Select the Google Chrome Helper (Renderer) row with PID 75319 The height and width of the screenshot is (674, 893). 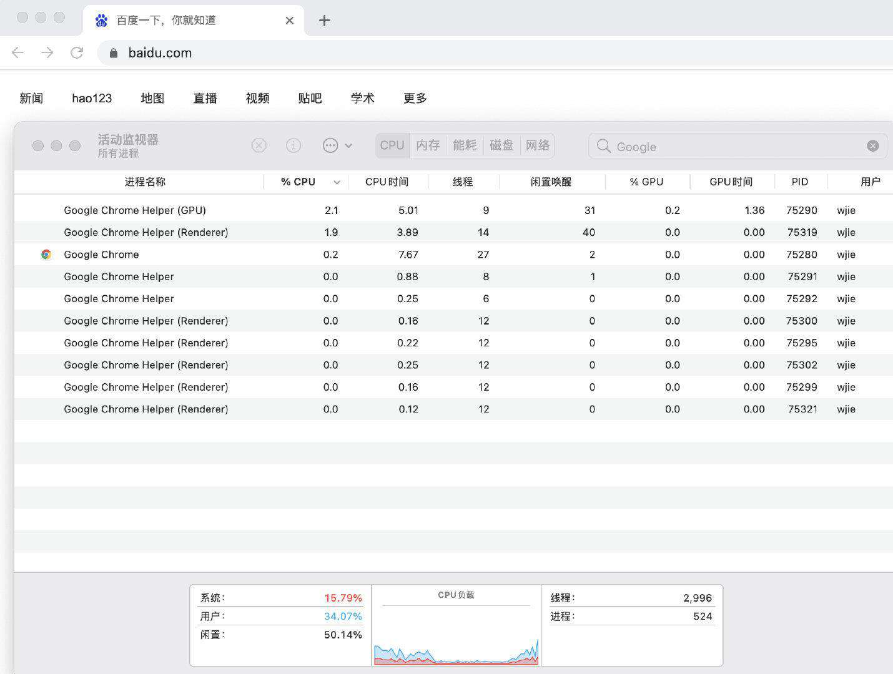pos(453,232)
